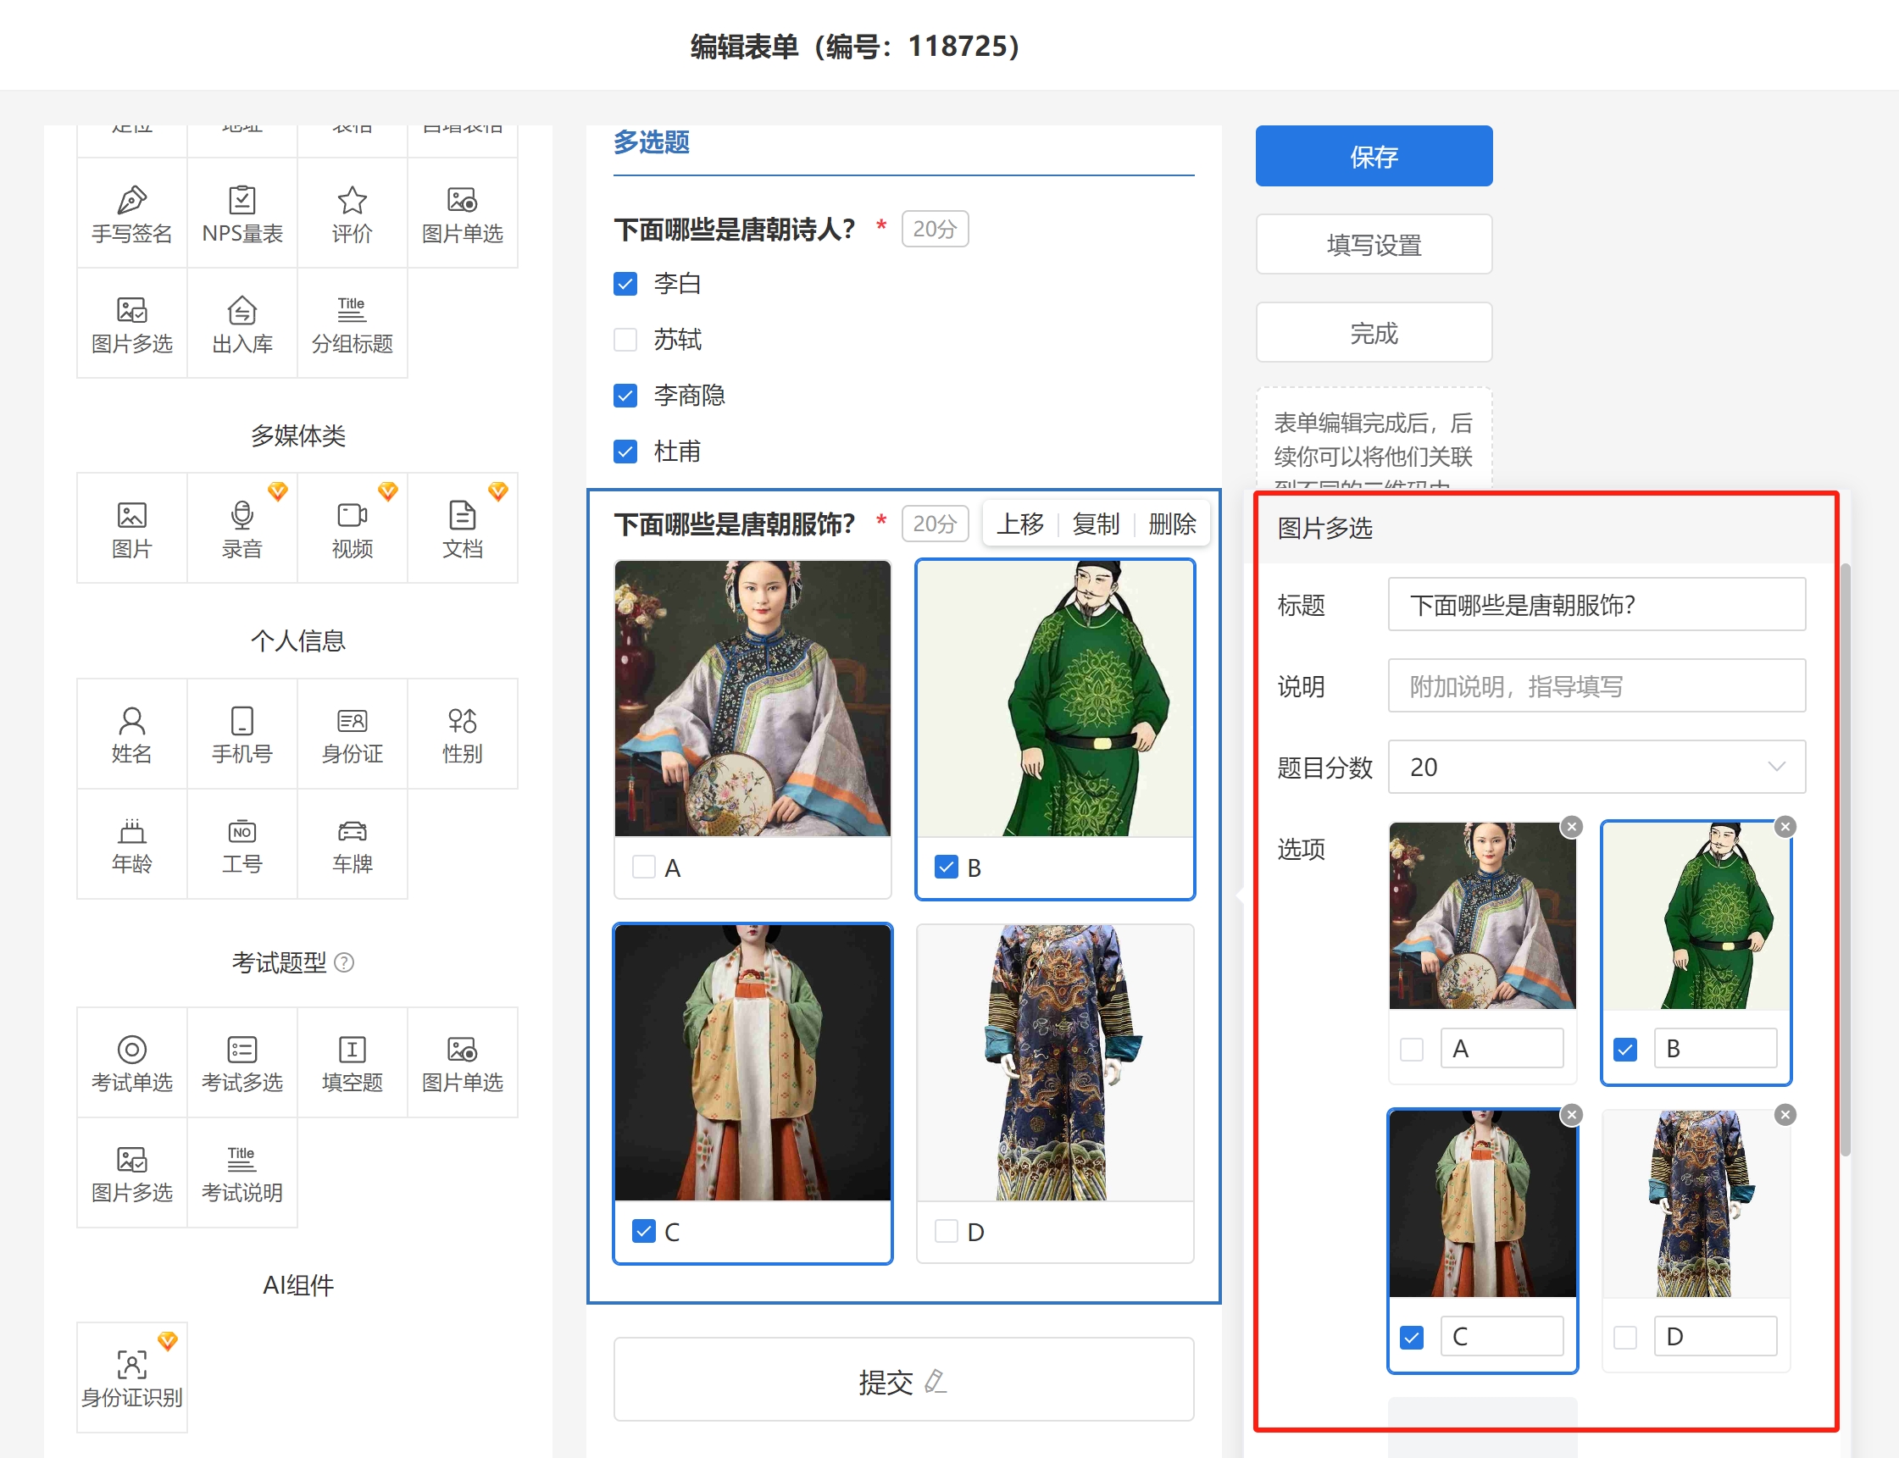Click 删除 to delete this question
Viewport: 1899px width, 1458px height.
pos(1171,524)
